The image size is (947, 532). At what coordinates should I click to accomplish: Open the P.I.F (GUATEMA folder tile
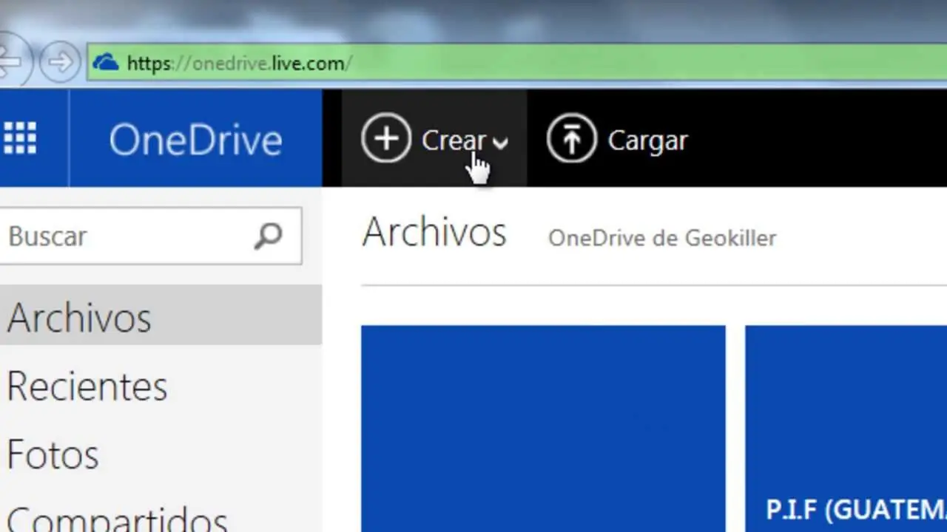point(846,429)
